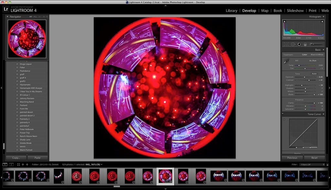Go forward with the filmstrip right arrow

(27, 165)
